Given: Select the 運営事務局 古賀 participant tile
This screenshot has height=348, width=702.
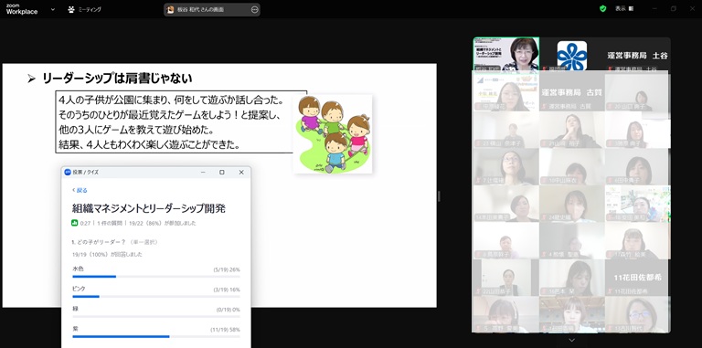Looking at the screenshot, I should [571, 92].
